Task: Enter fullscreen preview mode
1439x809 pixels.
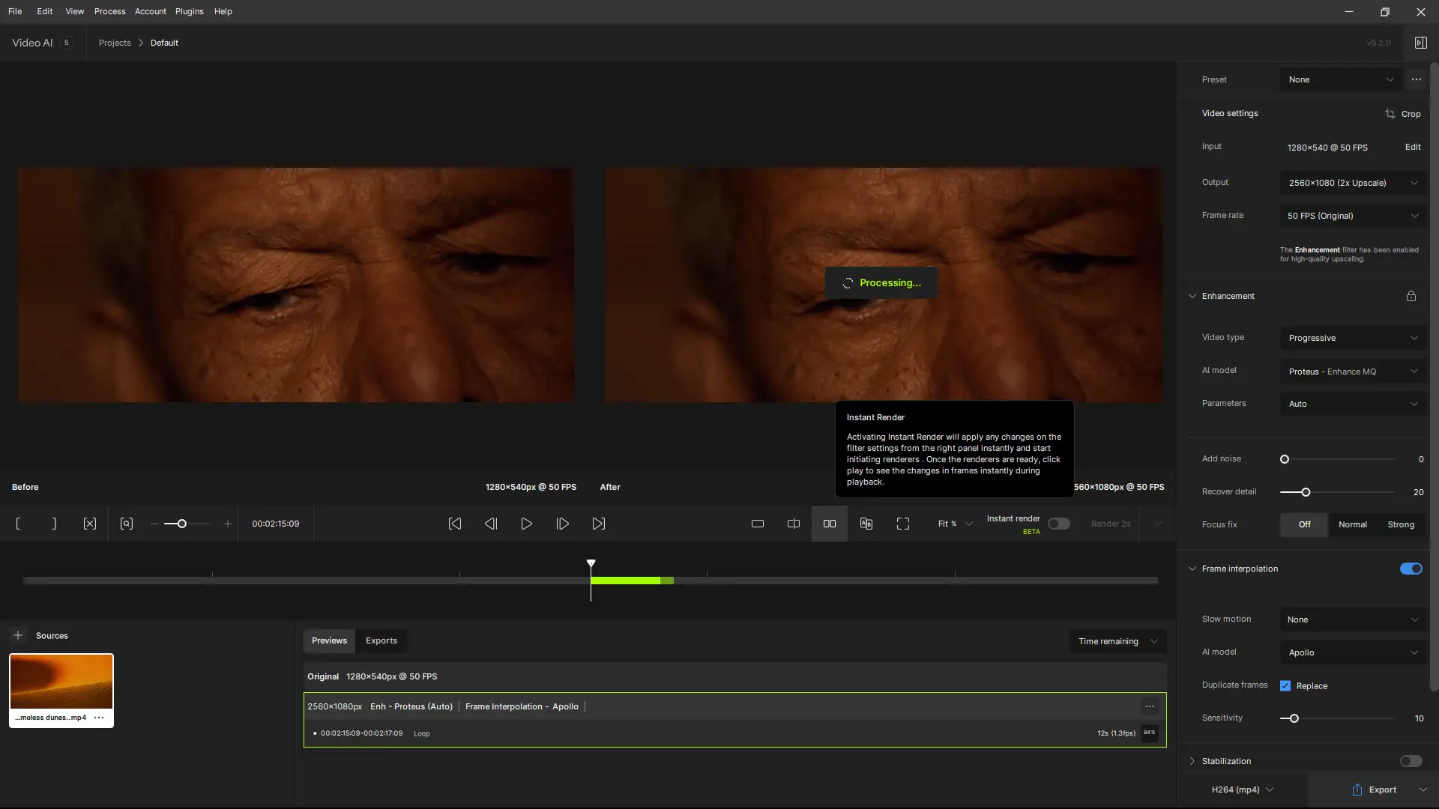Action: [x=903, y=524]
